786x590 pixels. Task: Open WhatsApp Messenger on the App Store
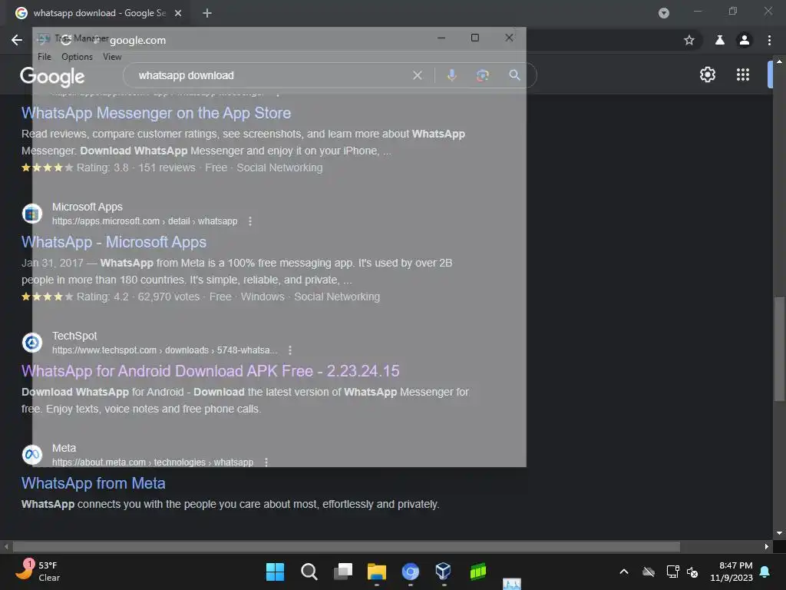tap(156, 113)
